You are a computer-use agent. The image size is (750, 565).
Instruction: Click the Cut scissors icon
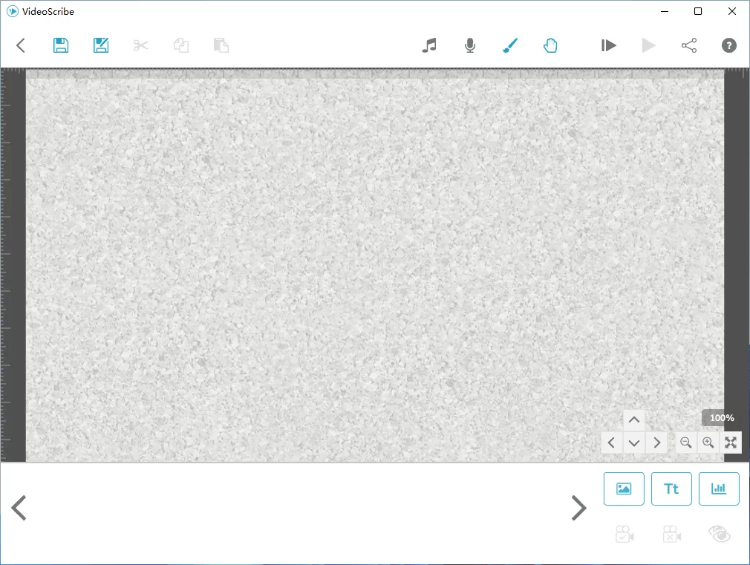[x=141, y=45]
